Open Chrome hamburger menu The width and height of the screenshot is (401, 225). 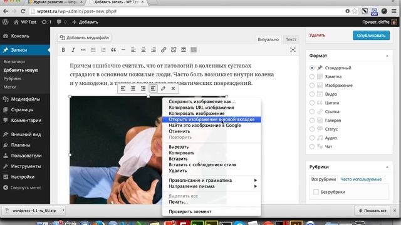pyautogui.click(x=394, y=11)
